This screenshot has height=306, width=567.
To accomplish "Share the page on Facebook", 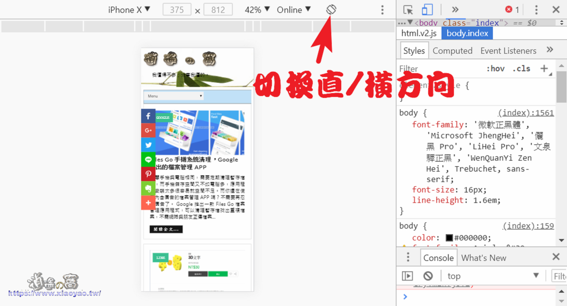I will (x=148, y=116).
